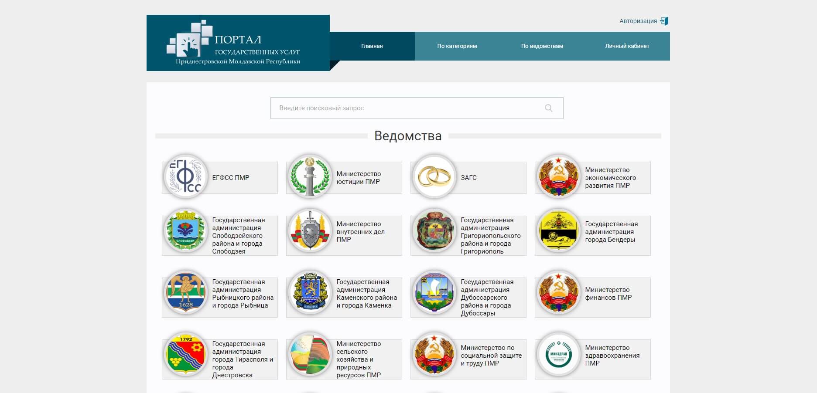
Task: Click the Ministry of Agriculture emblem
Action: pos(310,355)
